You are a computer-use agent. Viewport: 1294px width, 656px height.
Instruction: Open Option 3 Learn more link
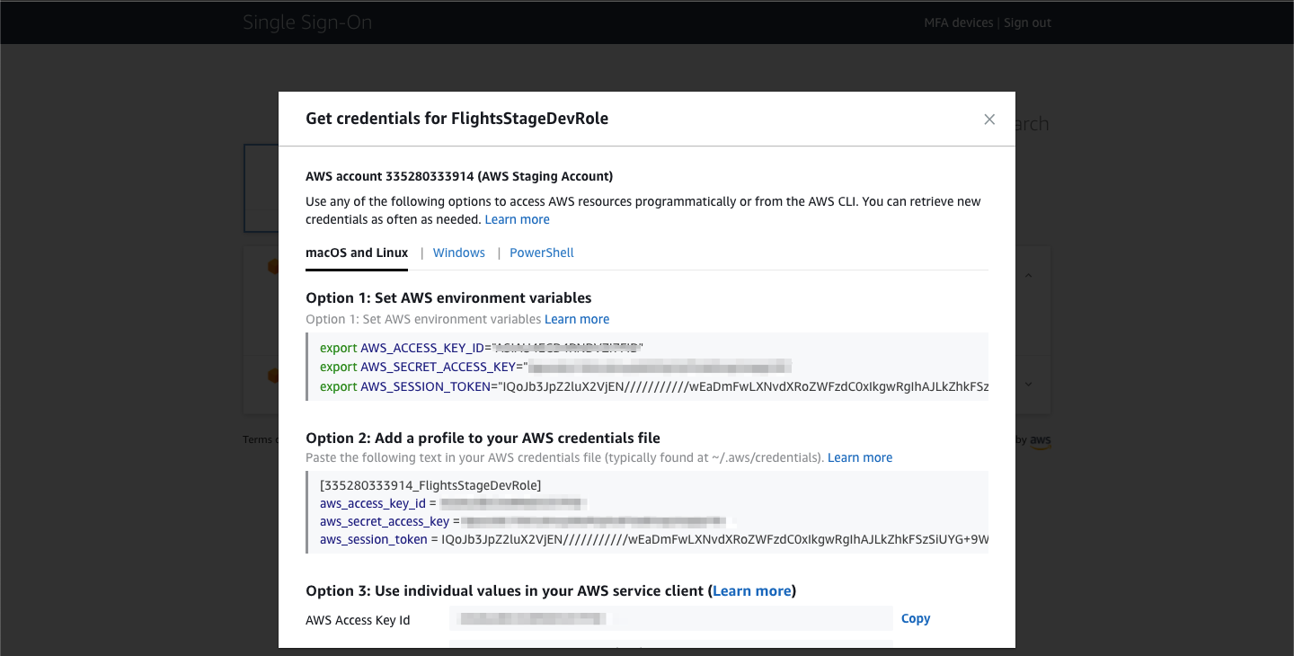click(x=752, y=590)
